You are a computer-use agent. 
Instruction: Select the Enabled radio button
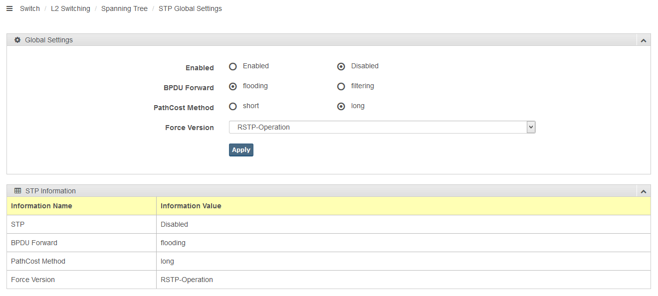click(x=233, y=66)
